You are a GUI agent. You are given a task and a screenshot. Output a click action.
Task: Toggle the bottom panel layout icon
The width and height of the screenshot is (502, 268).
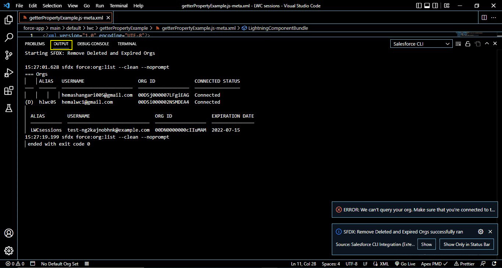[428, 6]
